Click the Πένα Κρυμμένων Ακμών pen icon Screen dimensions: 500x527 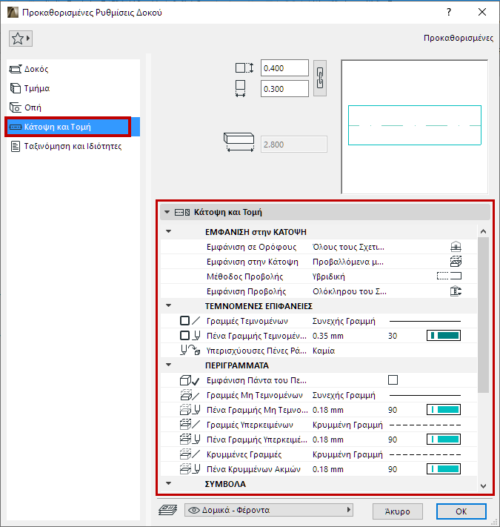[x=190, y=469]
